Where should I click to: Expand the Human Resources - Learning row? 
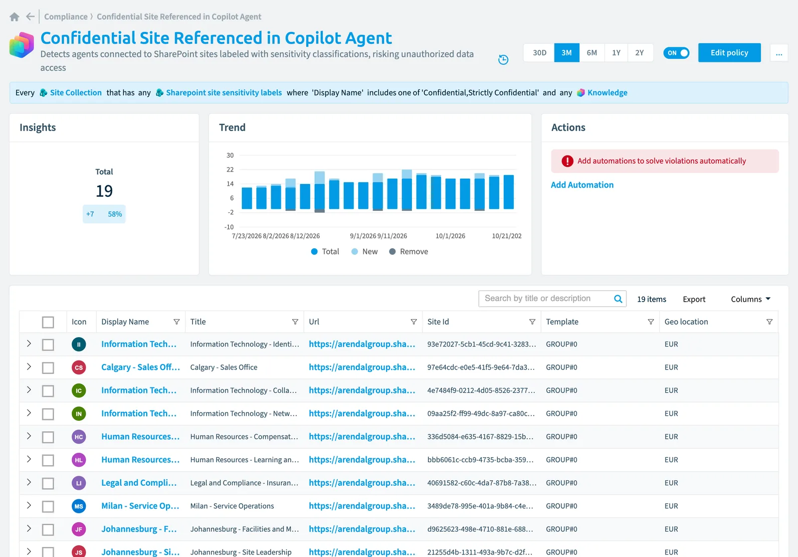click(29, 459)
